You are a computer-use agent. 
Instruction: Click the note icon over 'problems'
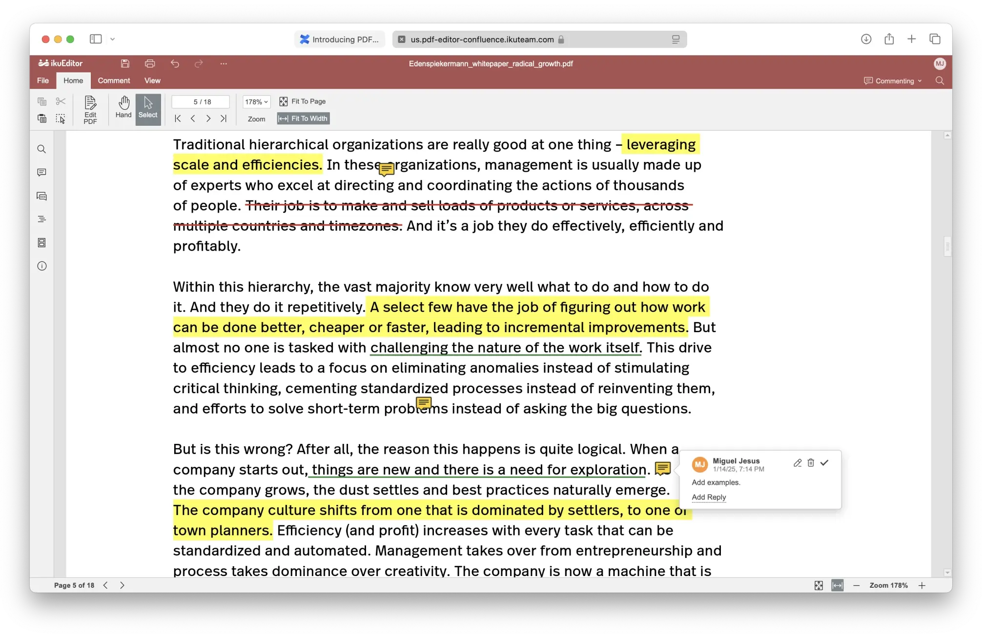coord(424,403)
